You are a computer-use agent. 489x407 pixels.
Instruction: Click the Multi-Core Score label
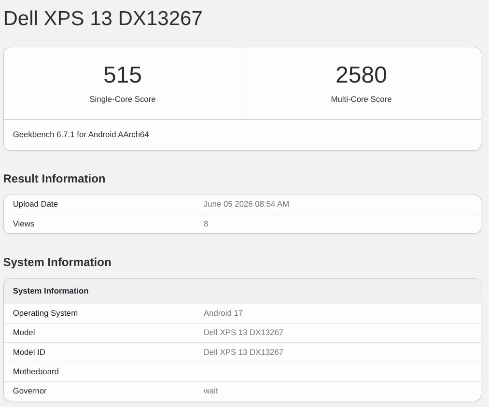(x=361, y=99)
